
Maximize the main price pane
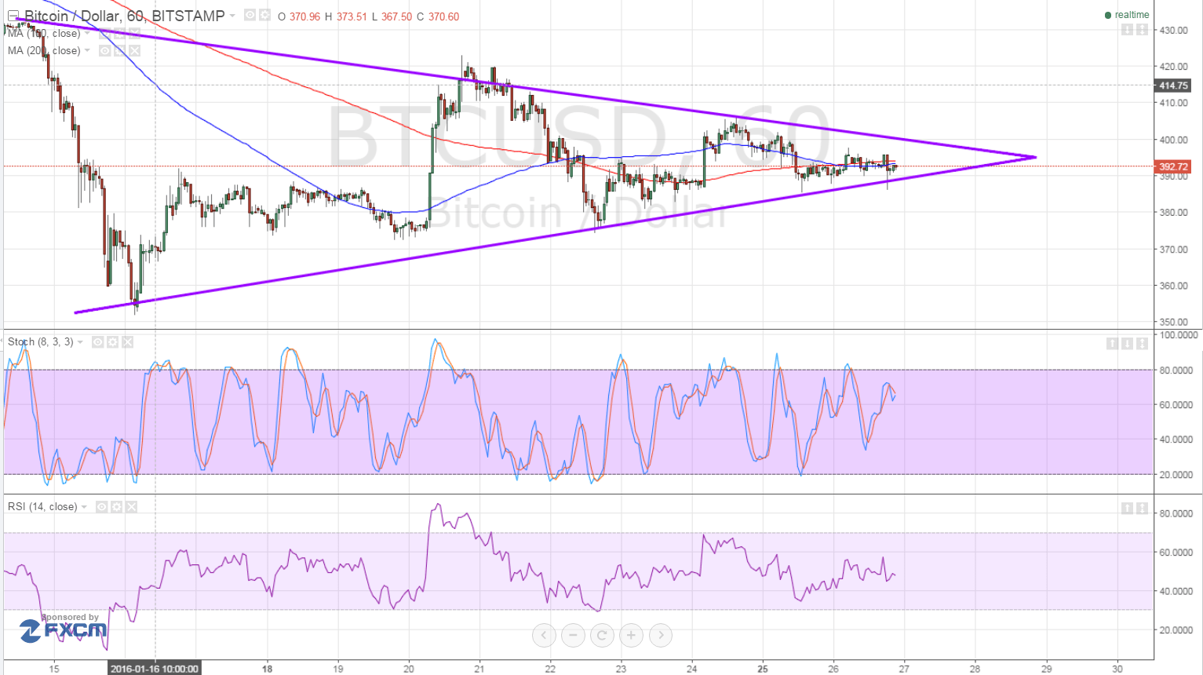click(x=1142, y=30)
